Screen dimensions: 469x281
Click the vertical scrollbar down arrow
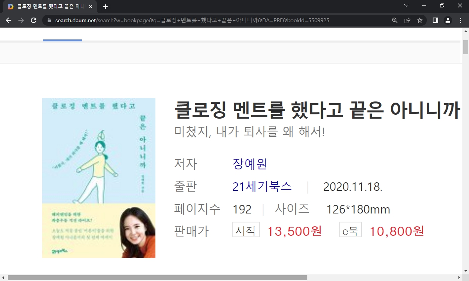click(x=465, y=271)
